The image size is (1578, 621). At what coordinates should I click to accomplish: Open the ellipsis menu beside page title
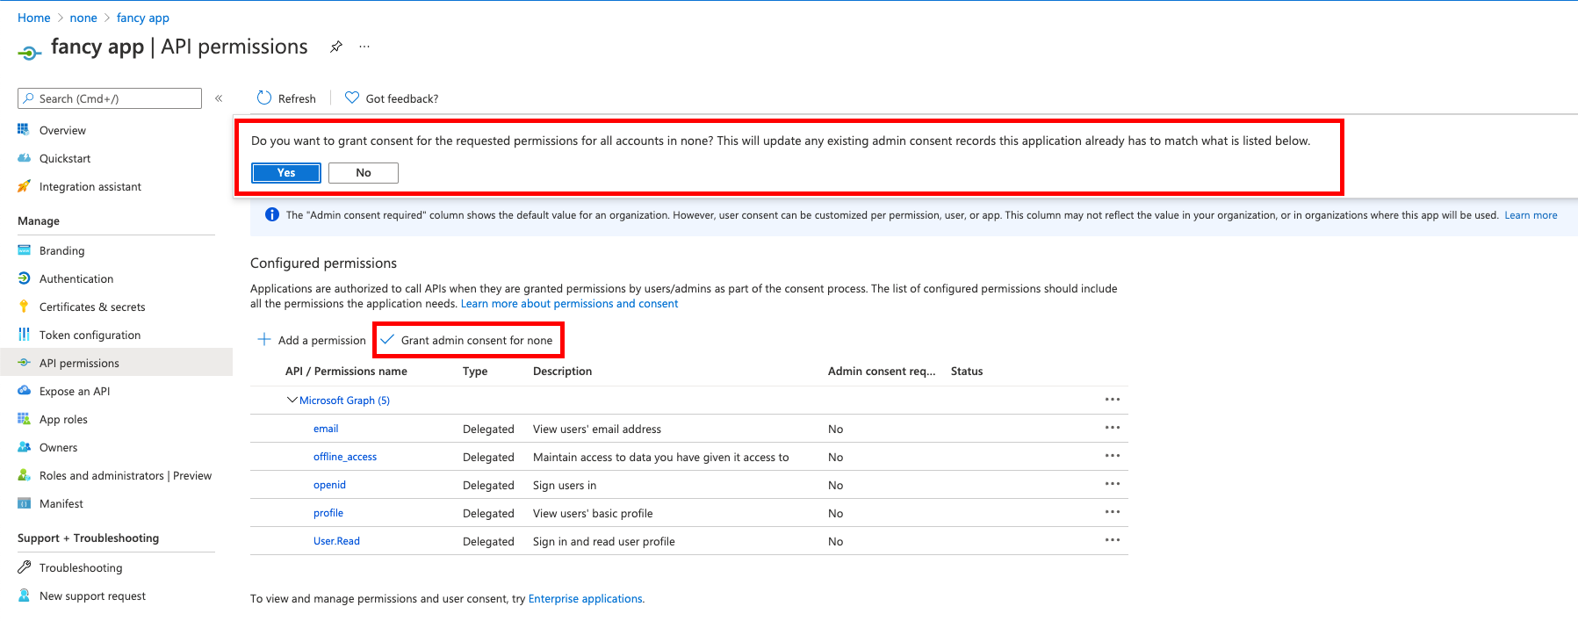(364, 47)
